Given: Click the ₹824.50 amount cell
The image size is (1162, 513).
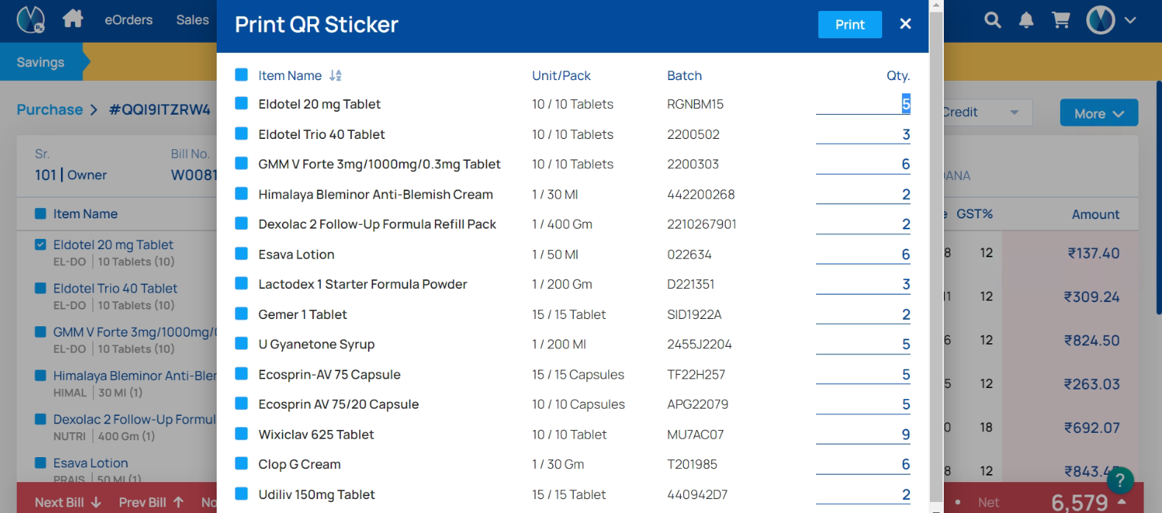Looking at the screenshot, I should pyautogui.click(x=1091, y=340).
